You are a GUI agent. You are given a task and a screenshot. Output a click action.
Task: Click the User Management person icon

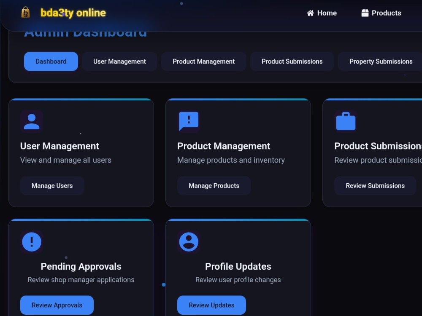point(32,121)
